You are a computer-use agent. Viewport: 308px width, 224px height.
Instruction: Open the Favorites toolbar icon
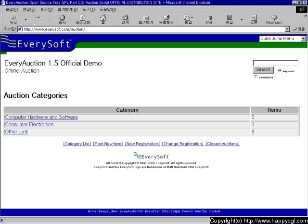(x=145, y=19)
